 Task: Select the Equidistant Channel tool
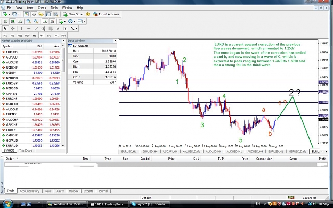pyautogui.click(x=43, y=28)
